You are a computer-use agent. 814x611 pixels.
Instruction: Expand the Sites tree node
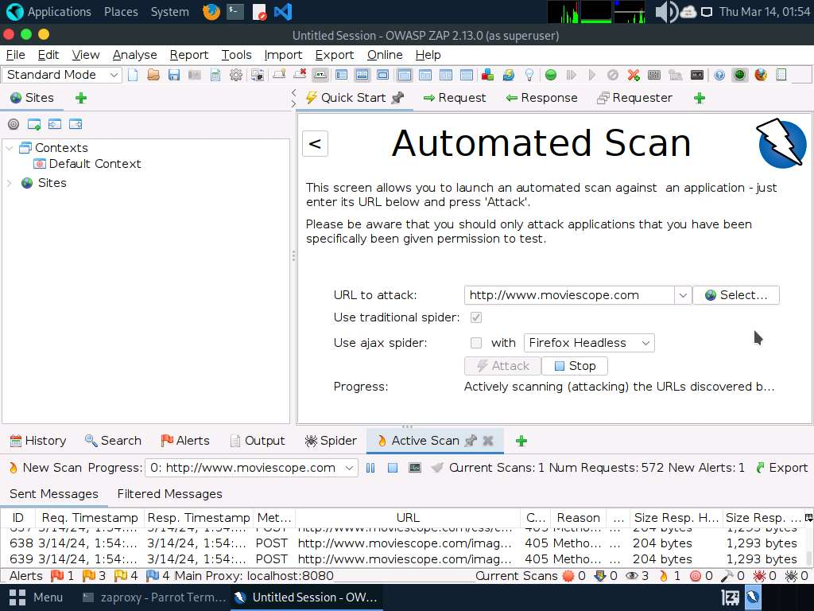click(10, 183)
